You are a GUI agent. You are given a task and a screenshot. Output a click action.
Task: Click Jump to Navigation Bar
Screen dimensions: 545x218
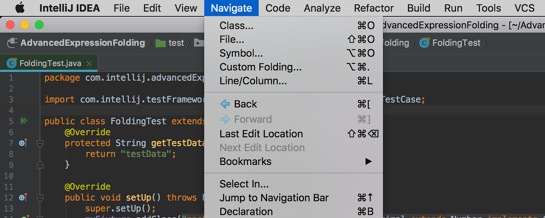click(x=274, y=198)
